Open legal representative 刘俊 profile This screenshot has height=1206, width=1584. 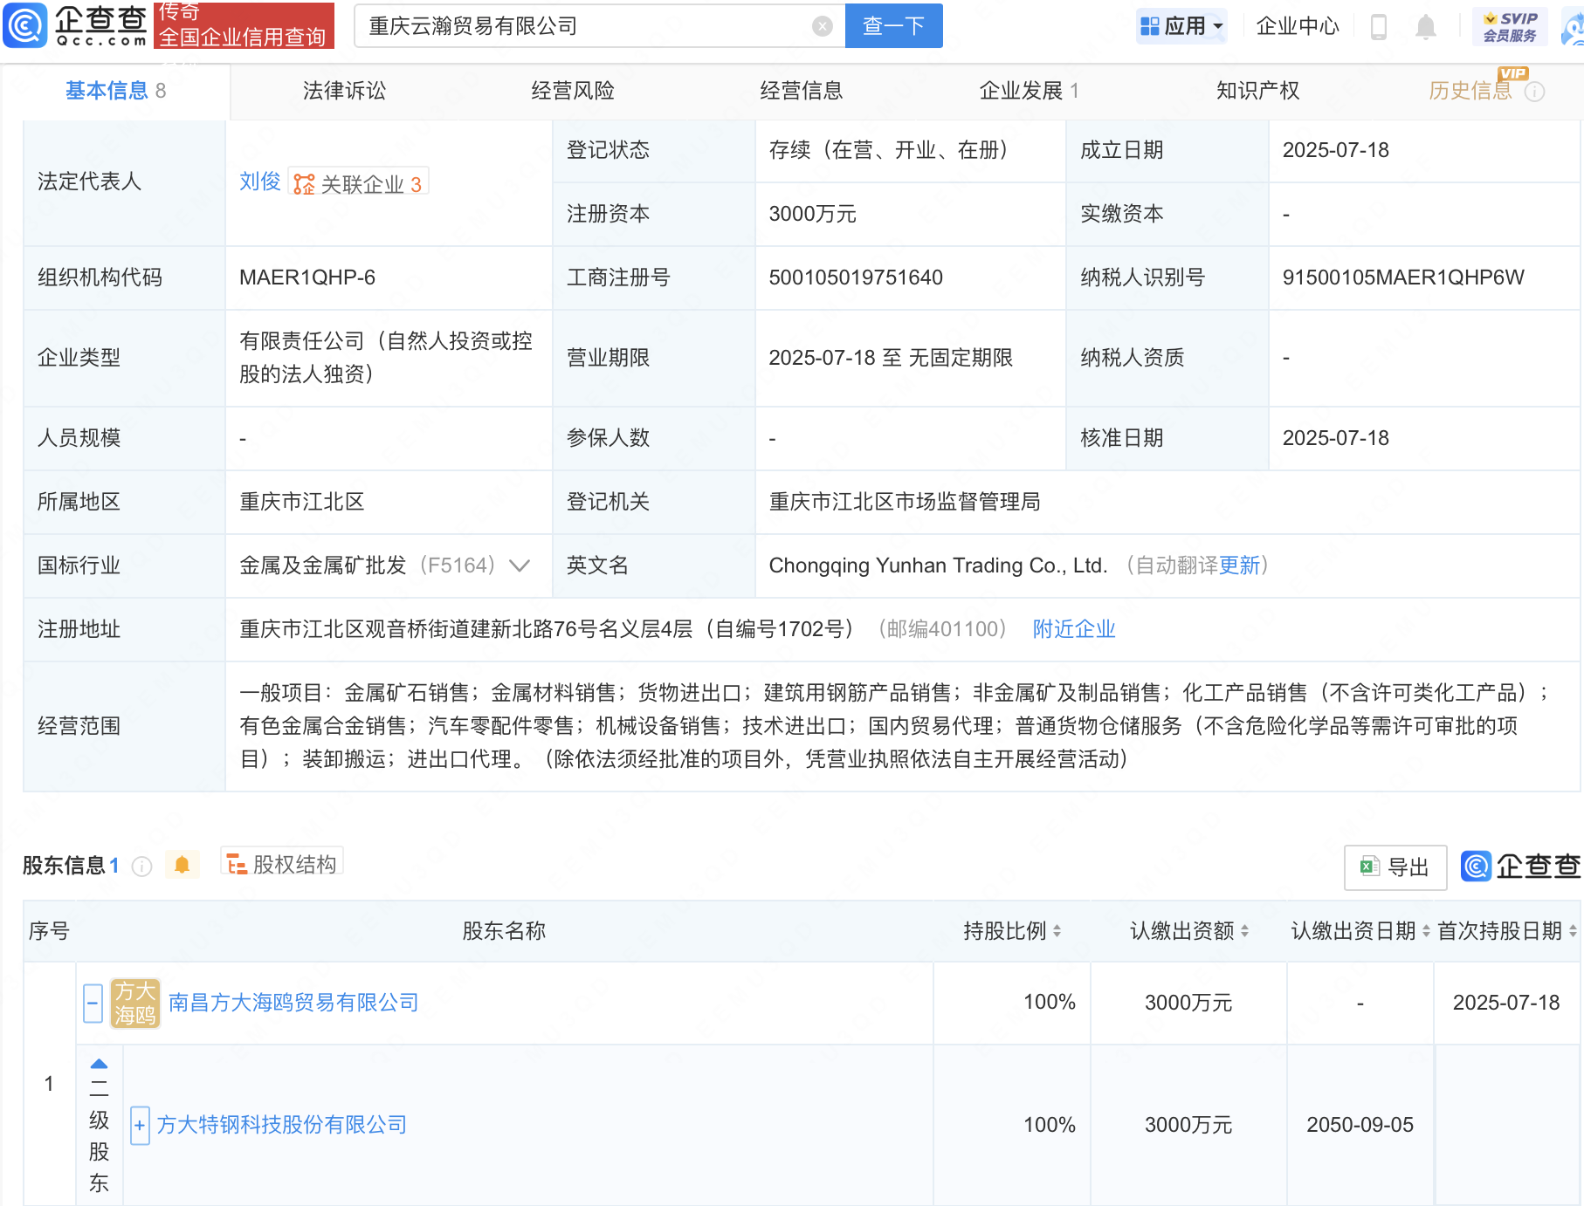click(259, 182)
